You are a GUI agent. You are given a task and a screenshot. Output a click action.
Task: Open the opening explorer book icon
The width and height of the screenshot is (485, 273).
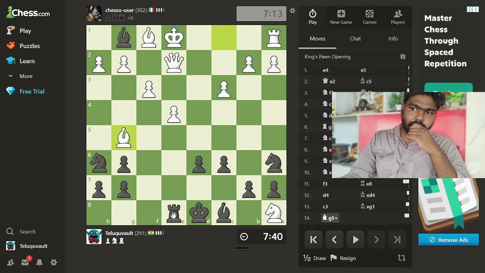coord(403,57)
